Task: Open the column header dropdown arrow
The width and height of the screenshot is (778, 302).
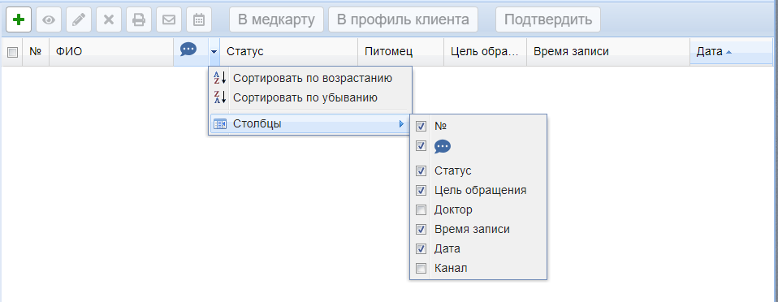Action: point(214,52)
